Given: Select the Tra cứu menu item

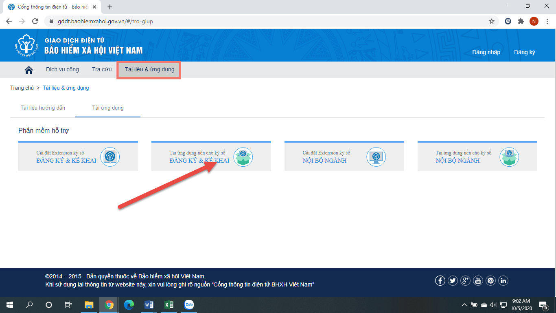Looking at the screenshot, I should click(102, 69).
